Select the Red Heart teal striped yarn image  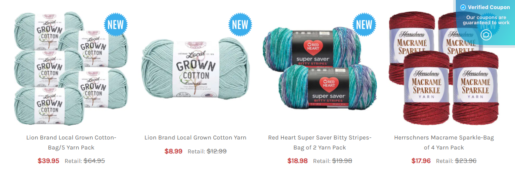click(320, 68)
